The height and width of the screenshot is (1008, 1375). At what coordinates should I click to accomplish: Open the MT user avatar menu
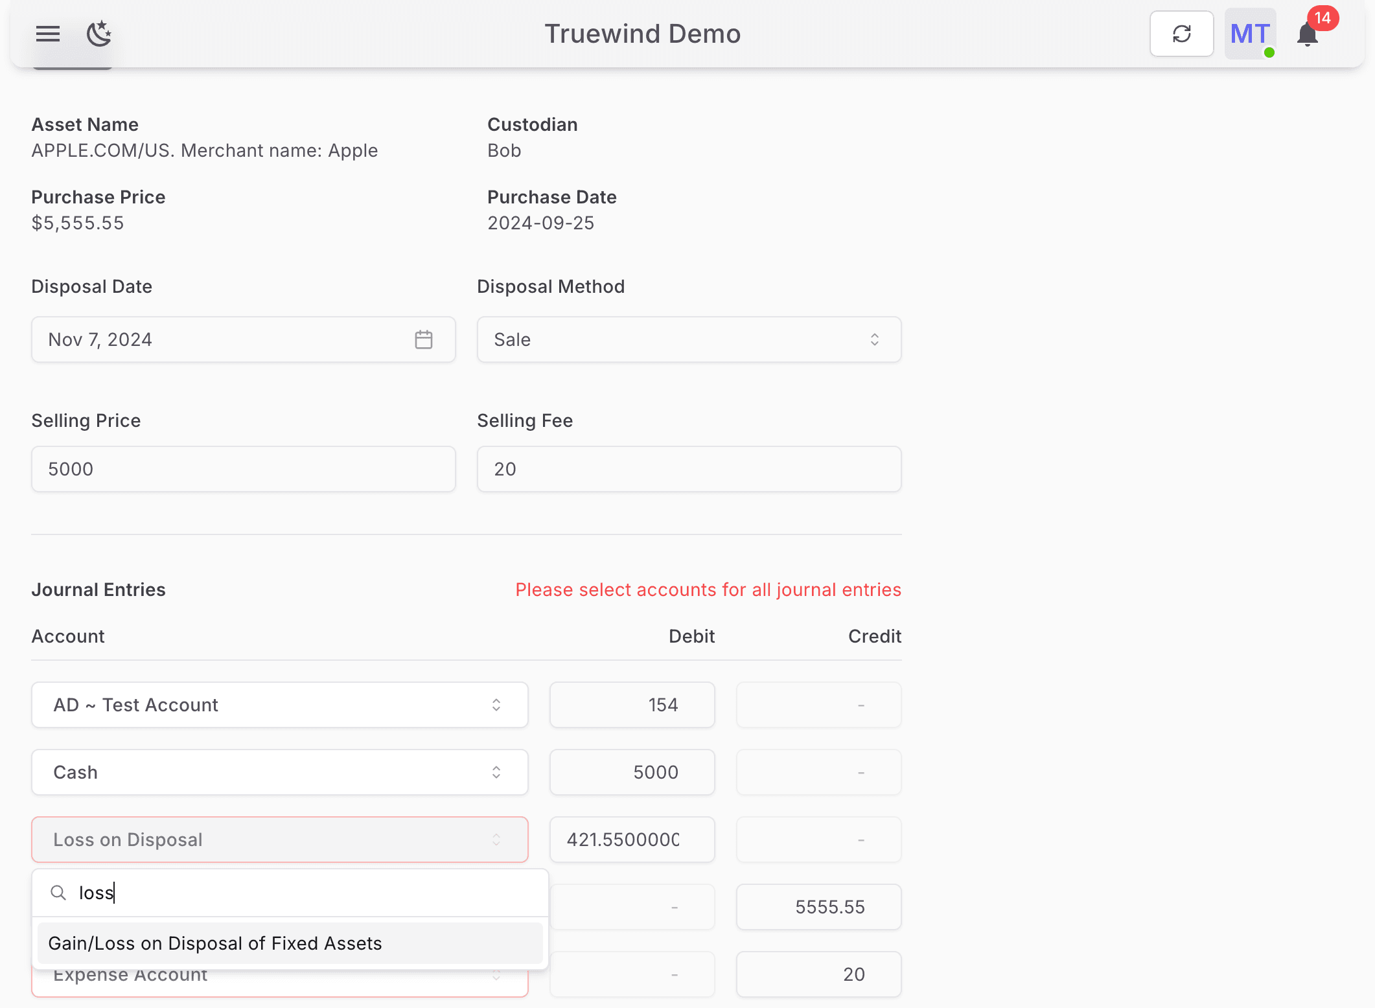1250,34
